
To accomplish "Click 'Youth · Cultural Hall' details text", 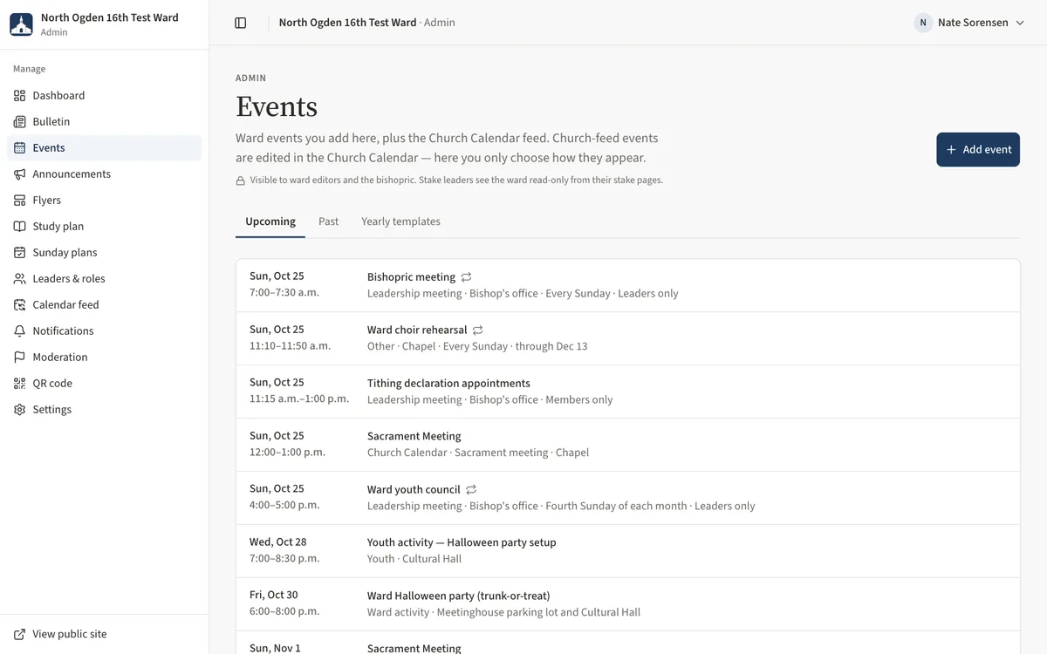I will tap(414, 559).
